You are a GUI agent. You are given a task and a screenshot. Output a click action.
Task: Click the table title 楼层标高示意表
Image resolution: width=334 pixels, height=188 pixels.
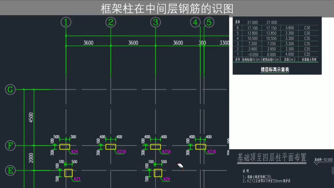pyautogui.click(x=275, y=70)
